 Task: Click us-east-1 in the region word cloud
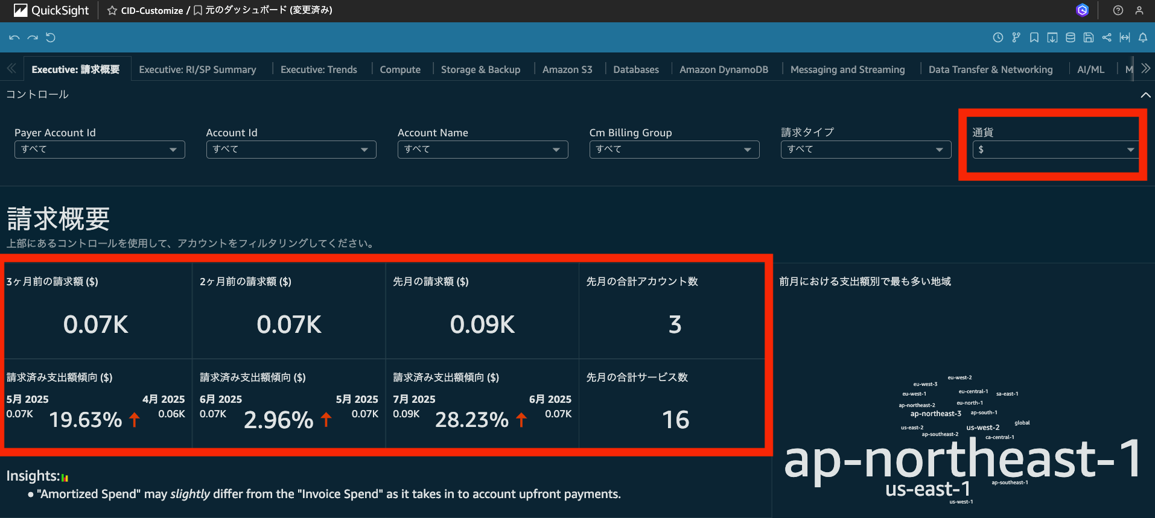point(928,489)
